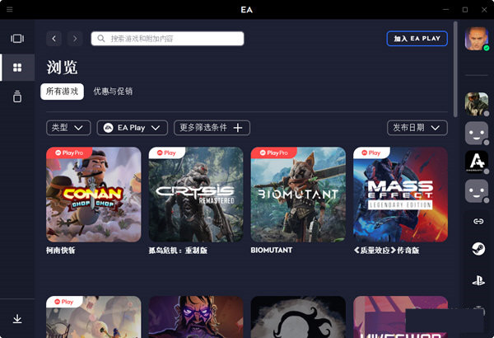Open the user profile avatar
Screen dimensions: 494x338
click(x=477, y=39)
